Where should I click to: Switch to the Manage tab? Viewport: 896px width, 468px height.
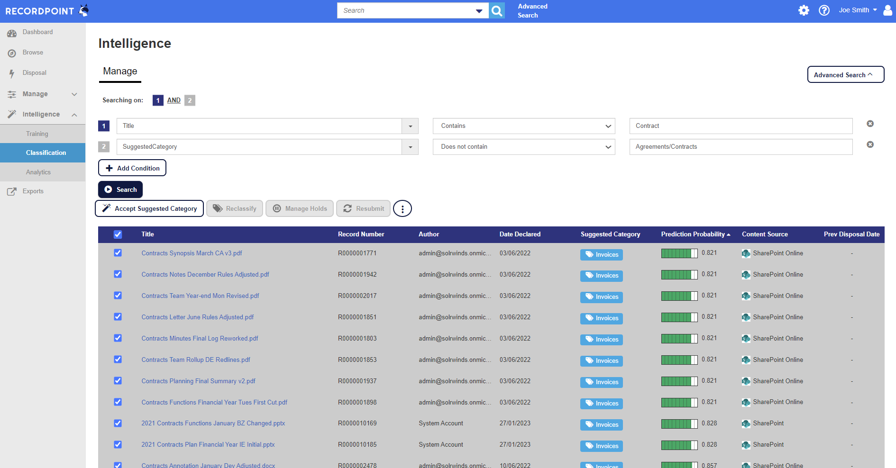tap(120, 72)
